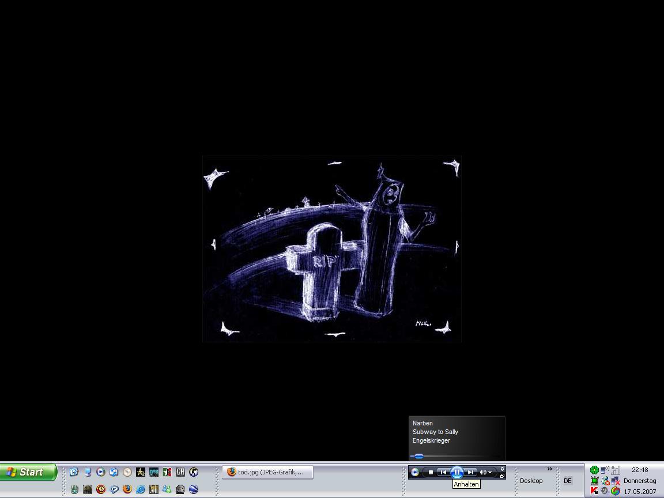Switch to the tod.jpg Firefox taskbar window

[267, 472]
